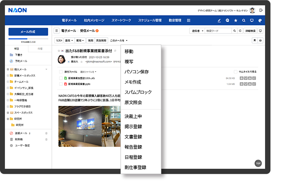Select スパムブロック from the menu
Image resolution: width=290 pixels, height=188 pixels.
(138, 92)
